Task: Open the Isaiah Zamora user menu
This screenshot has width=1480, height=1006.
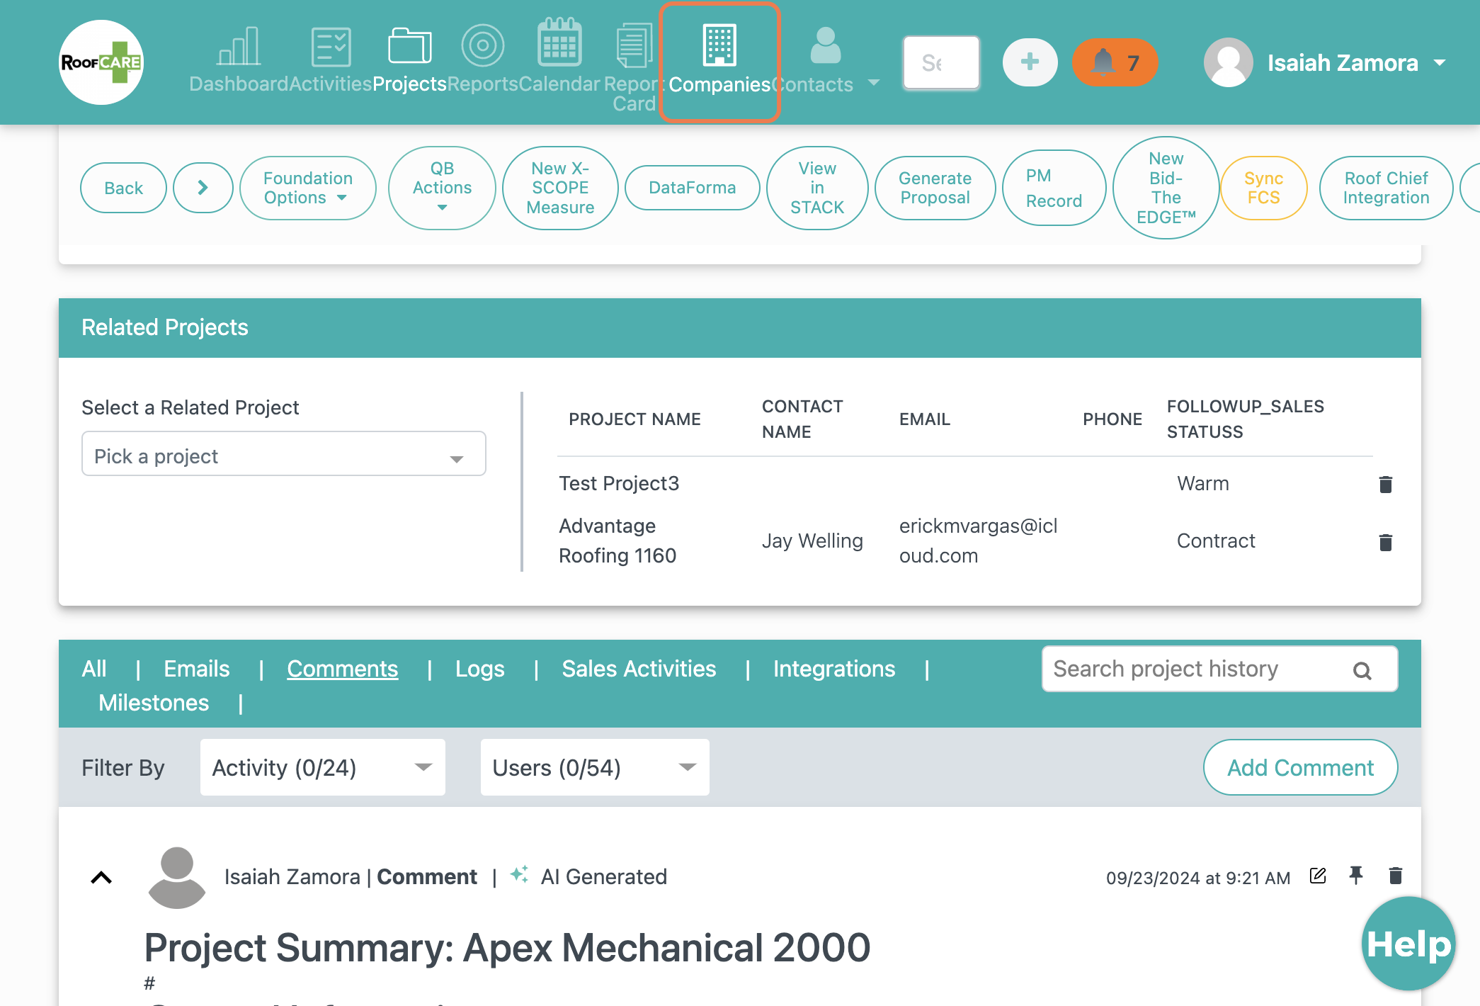Action: click(x=1324, y=62)
